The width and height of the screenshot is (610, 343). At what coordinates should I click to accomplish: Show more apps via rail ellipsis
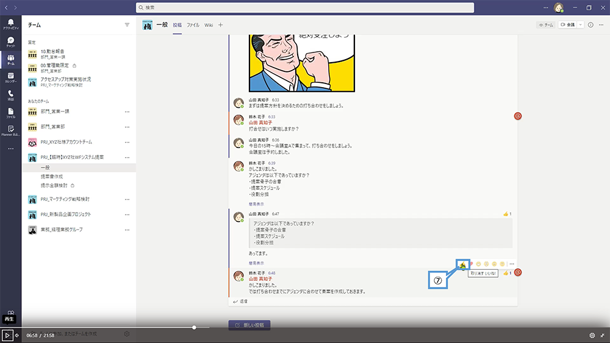(10, 149)
